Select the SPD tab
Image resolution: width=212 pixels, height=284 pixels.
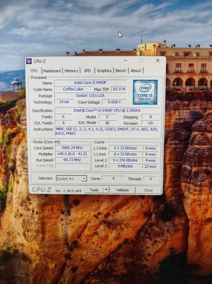coord(87,71)
